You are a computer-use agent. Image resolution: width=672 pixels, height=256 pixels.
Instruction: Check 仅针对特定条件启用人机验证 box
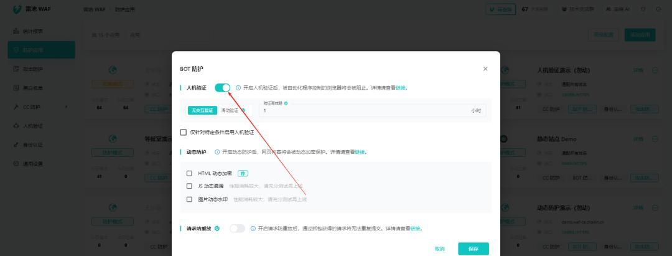tap(184, 133)
